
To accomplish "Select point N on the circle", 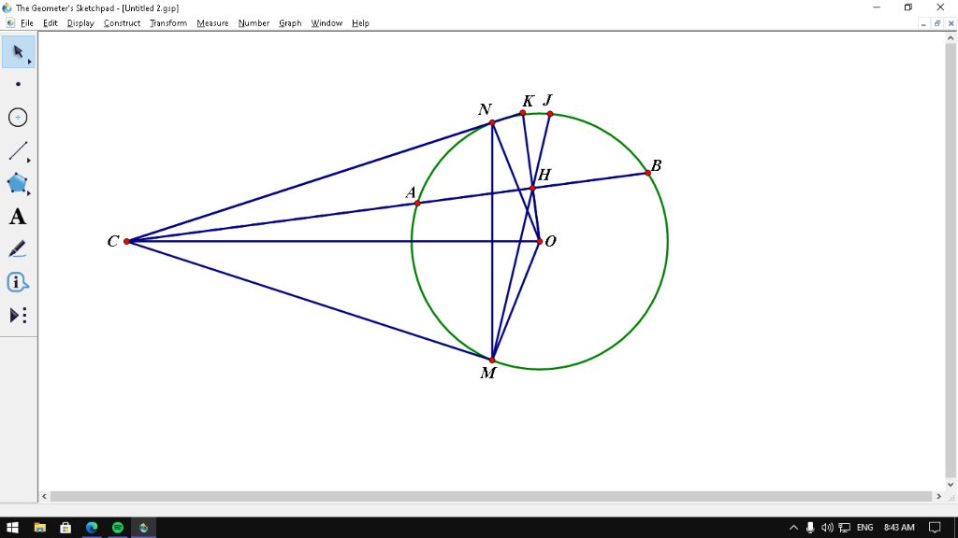I will [492, 122].
